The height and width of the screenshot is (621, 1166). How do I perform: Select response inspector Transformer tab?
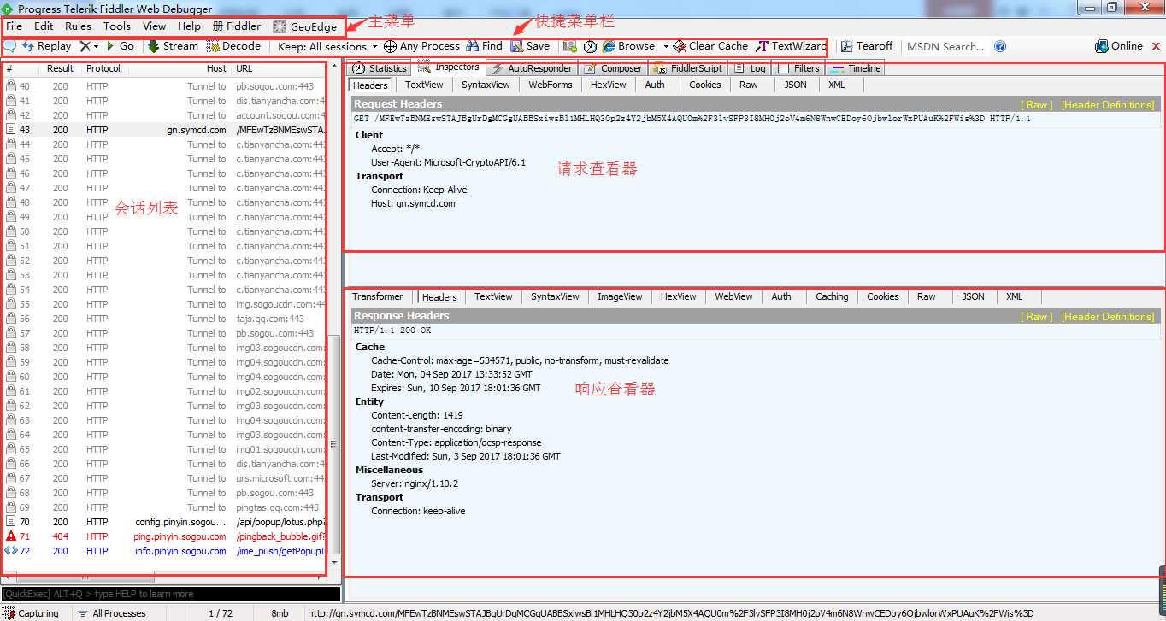click(378, 296)
